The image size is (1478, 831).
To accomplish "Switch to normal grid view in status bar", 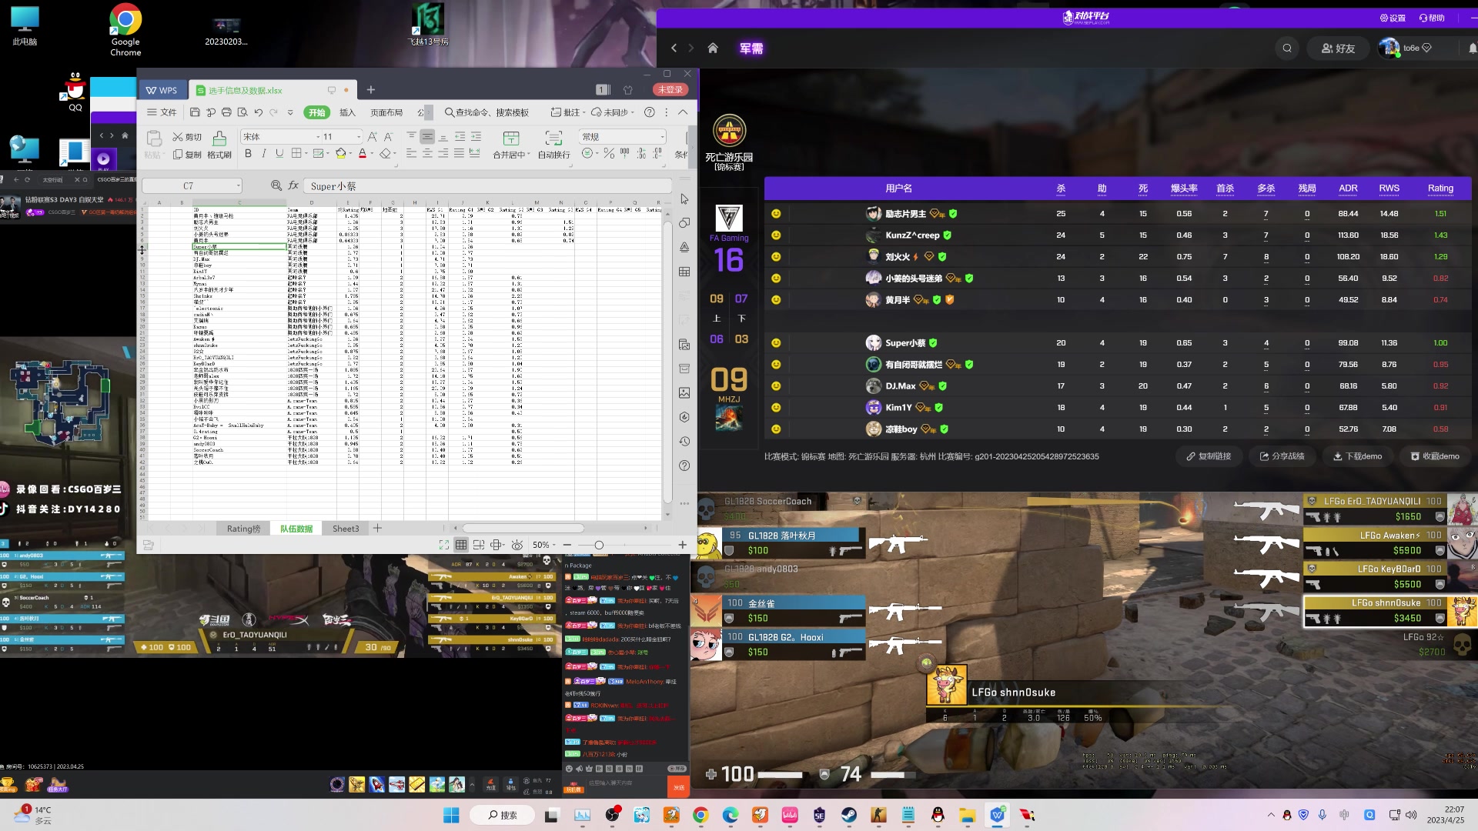I will click(461, 545).
